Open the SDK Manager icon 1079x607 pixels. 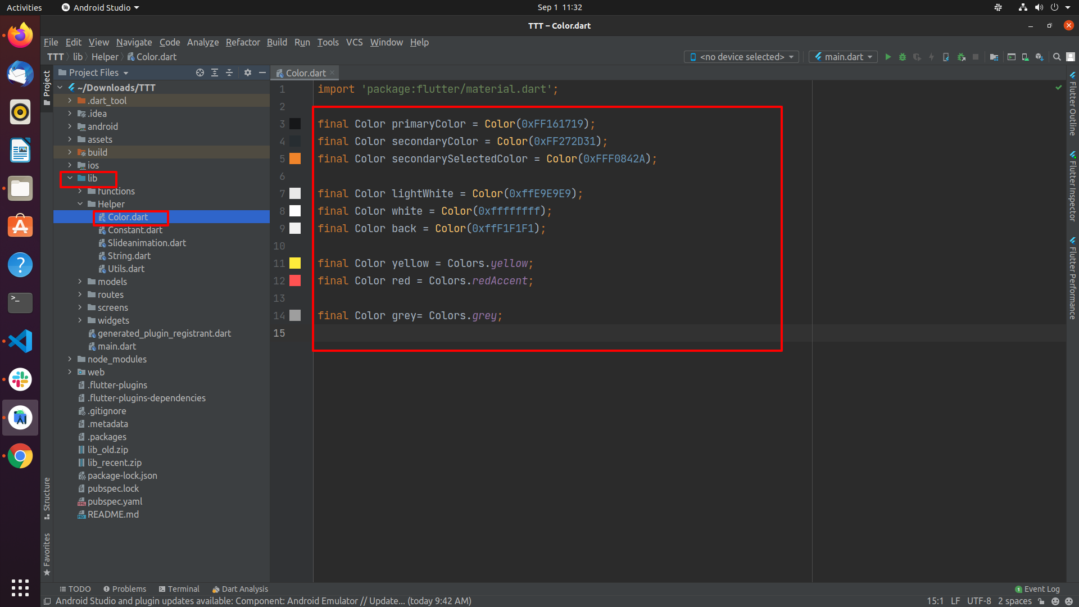point(1040,57)
